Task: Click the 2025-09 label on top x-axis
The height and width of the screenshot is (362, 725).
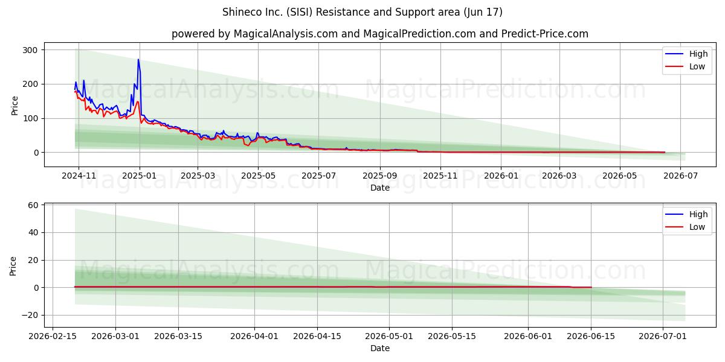Action: [380, 176]
